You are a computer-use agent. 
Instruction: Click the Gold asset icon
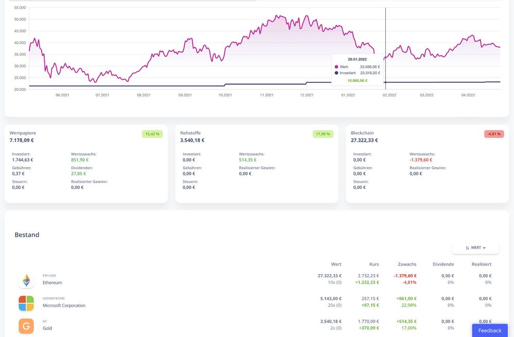point(26,326)
